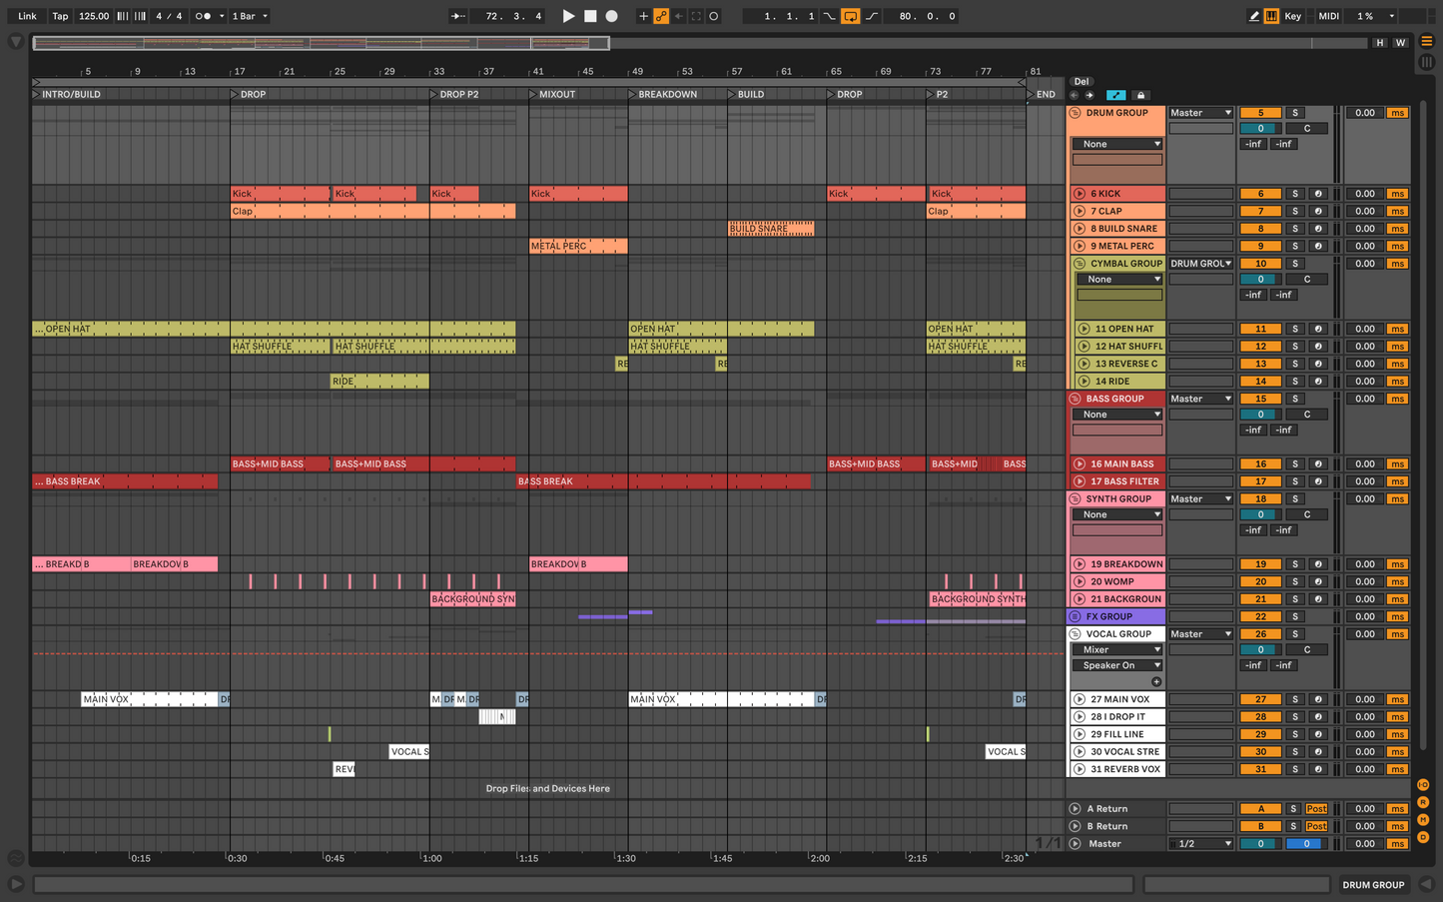1443x902 pixels.
Task: Click the Tap tempo button
Action: pyautogui.click(x=60, y=16)
